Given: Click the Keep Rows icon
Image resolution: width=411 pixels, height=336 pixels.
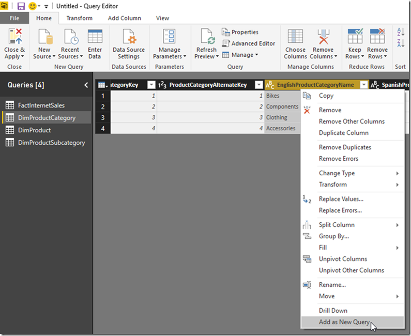Looking at the screenshot, I should (x=355, y=36).
